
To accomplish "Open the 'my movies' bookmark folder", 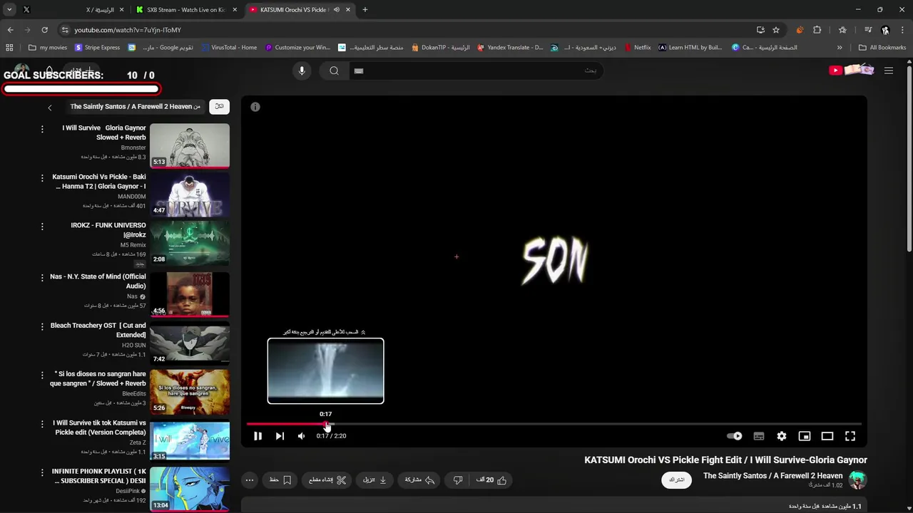I will 48,48.
